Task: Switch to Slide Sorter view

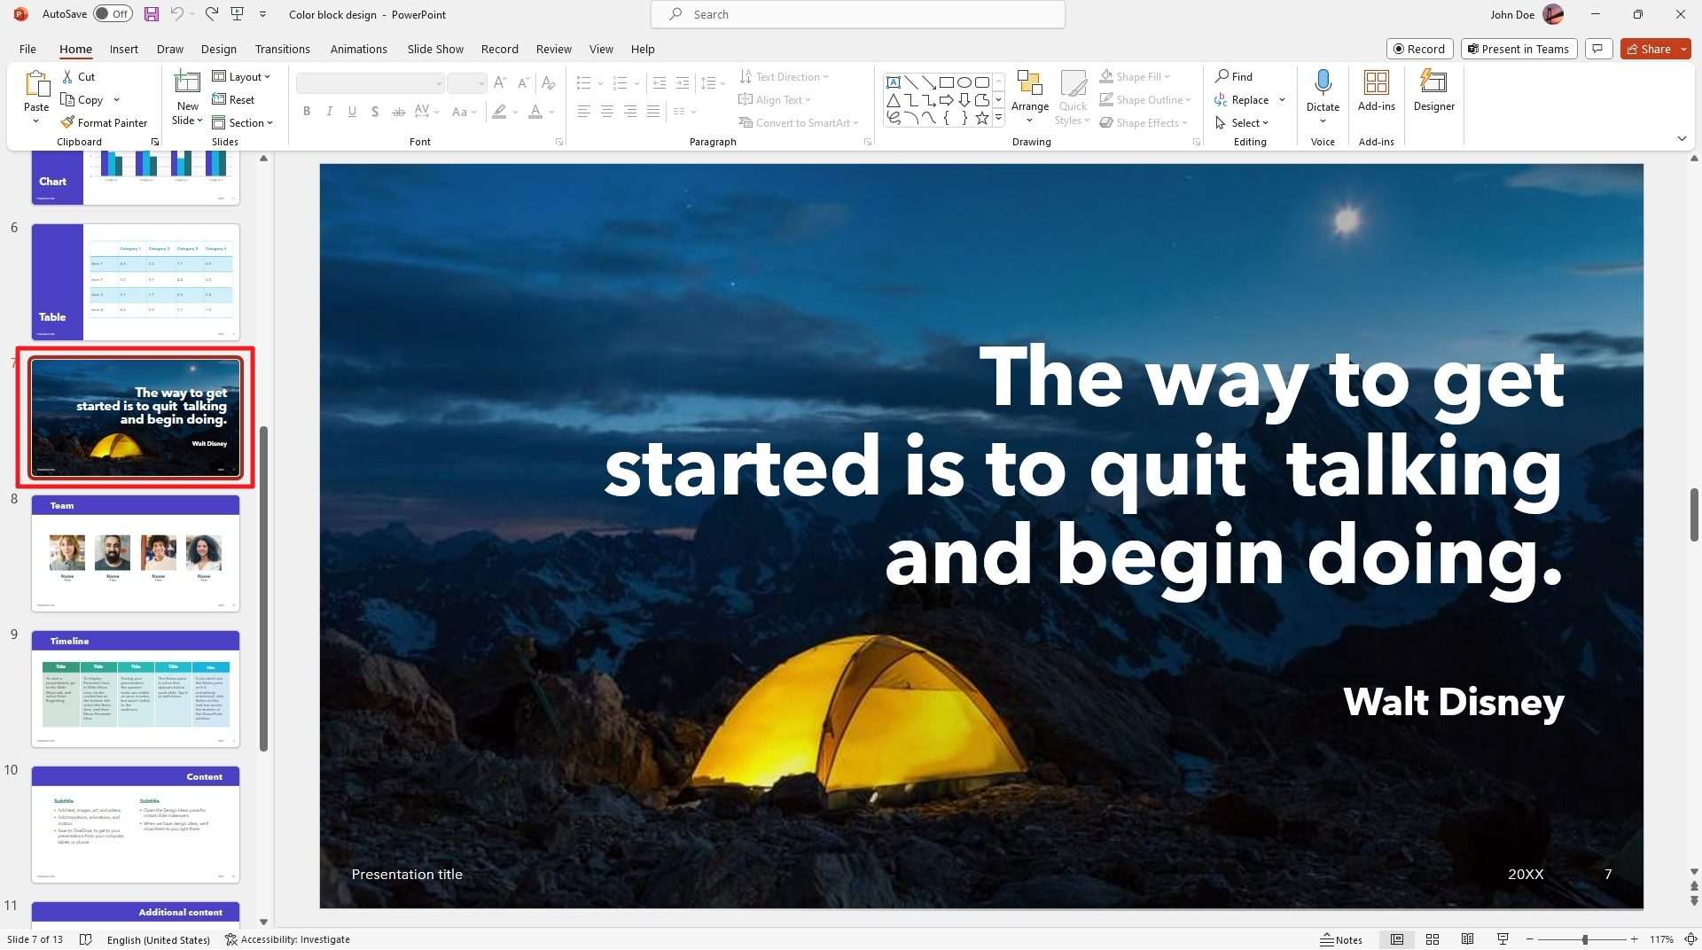Action: pos(1433,939)
